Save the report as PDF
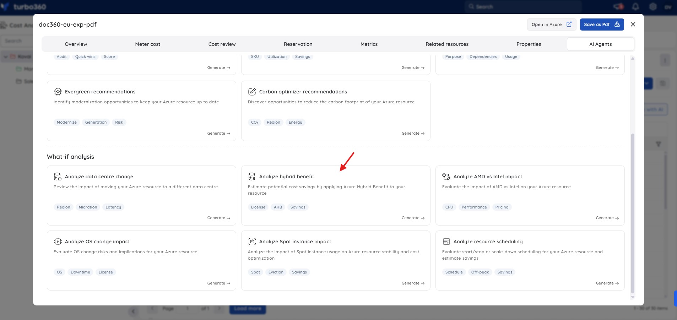This screenshot has height=320, width=677. pos(602,25)
